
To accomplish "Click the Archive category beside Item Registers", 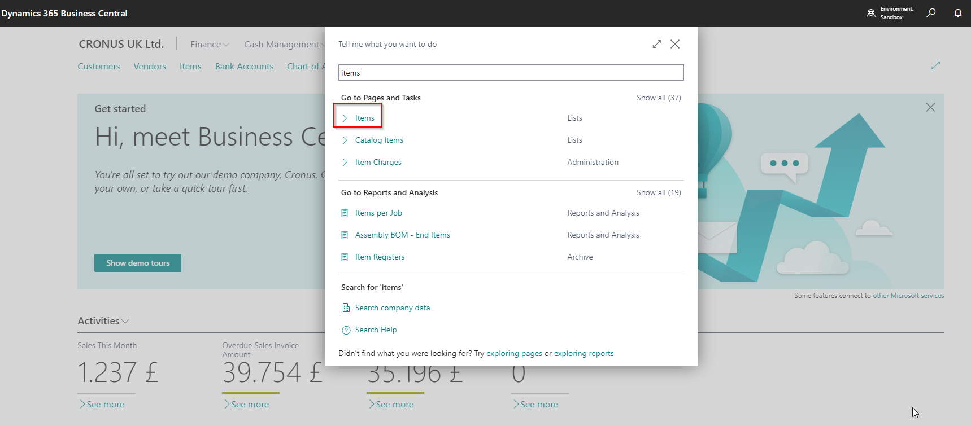I will [x=580, y=257].
